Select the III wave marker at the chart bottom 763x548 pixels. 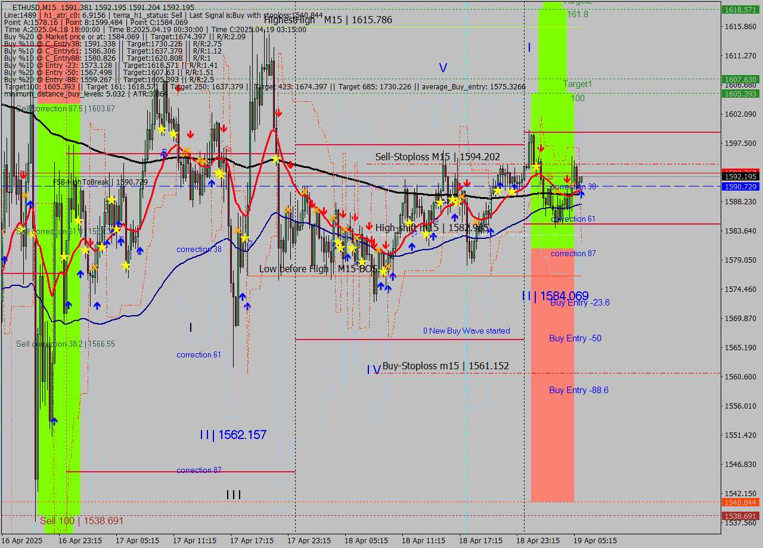[234, 494]
